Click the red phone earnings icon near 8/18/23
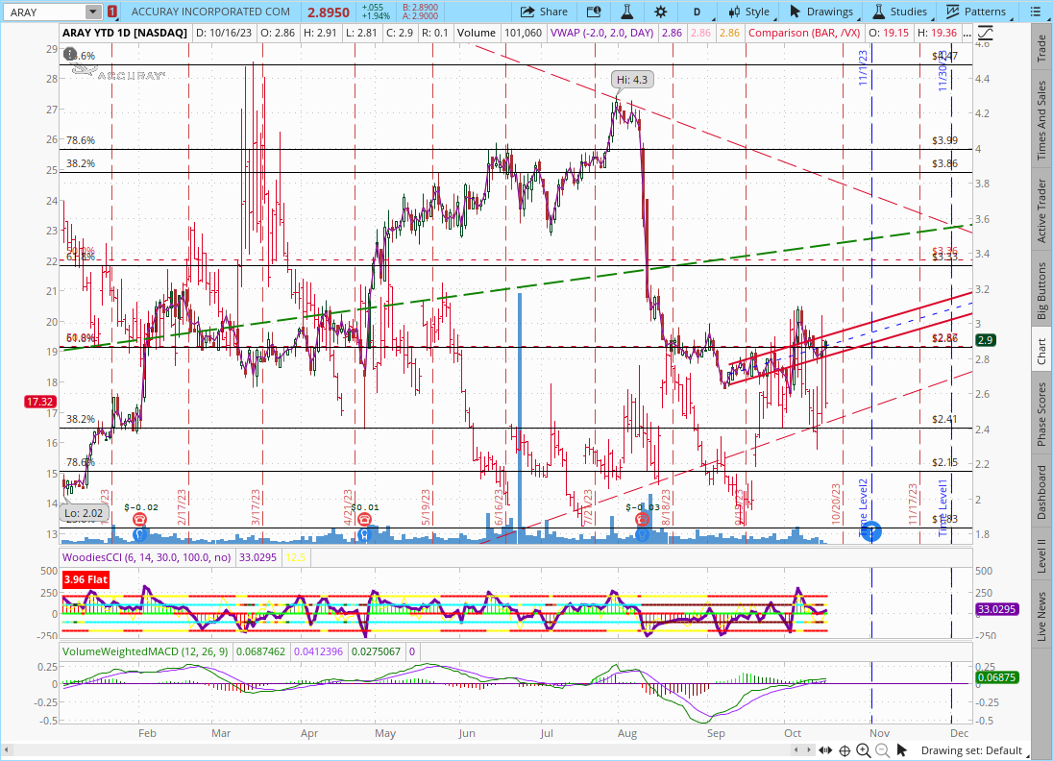Viewport: 1053px width, 761px height. click(643, 519)
